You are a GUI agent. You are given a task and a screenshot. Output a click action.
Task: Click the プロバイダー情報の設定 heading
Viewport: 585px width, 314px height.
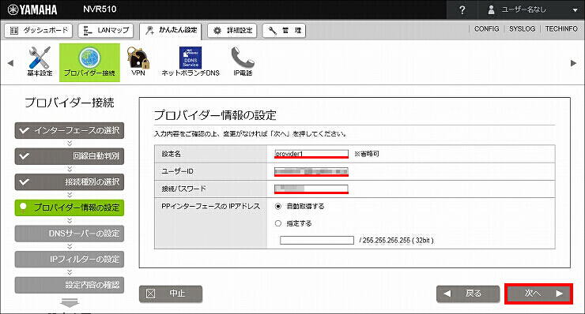215,115
